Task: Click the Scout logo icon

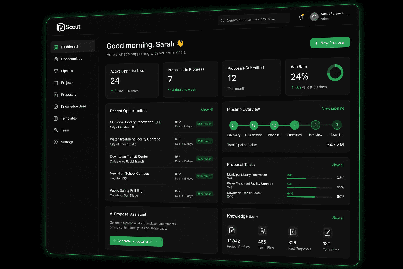Action: click(x=61, y=27)
